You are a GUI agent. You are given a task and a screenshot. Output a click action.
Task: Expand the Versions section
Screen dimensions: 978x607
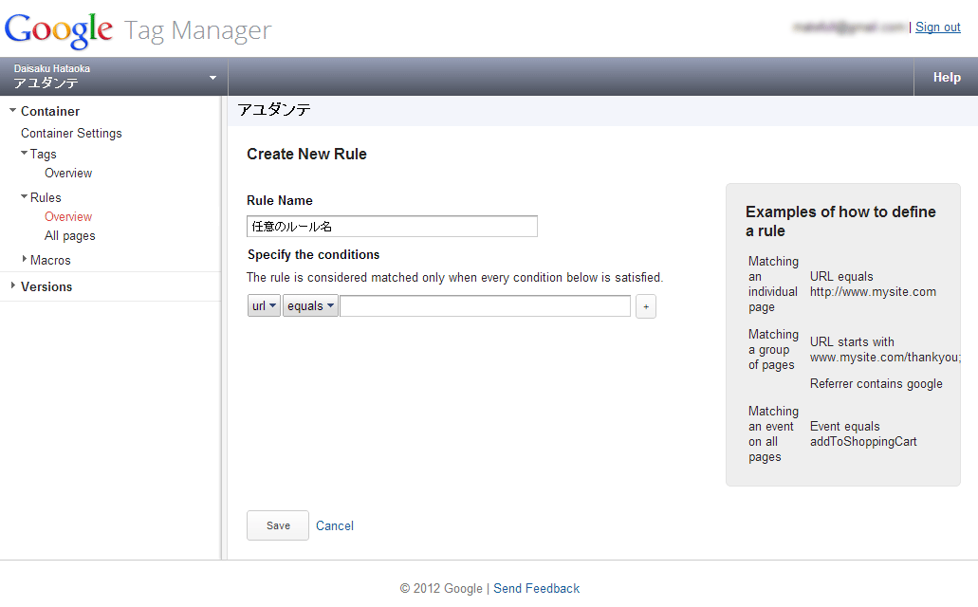pyautogui.click(x=12, y=285)
